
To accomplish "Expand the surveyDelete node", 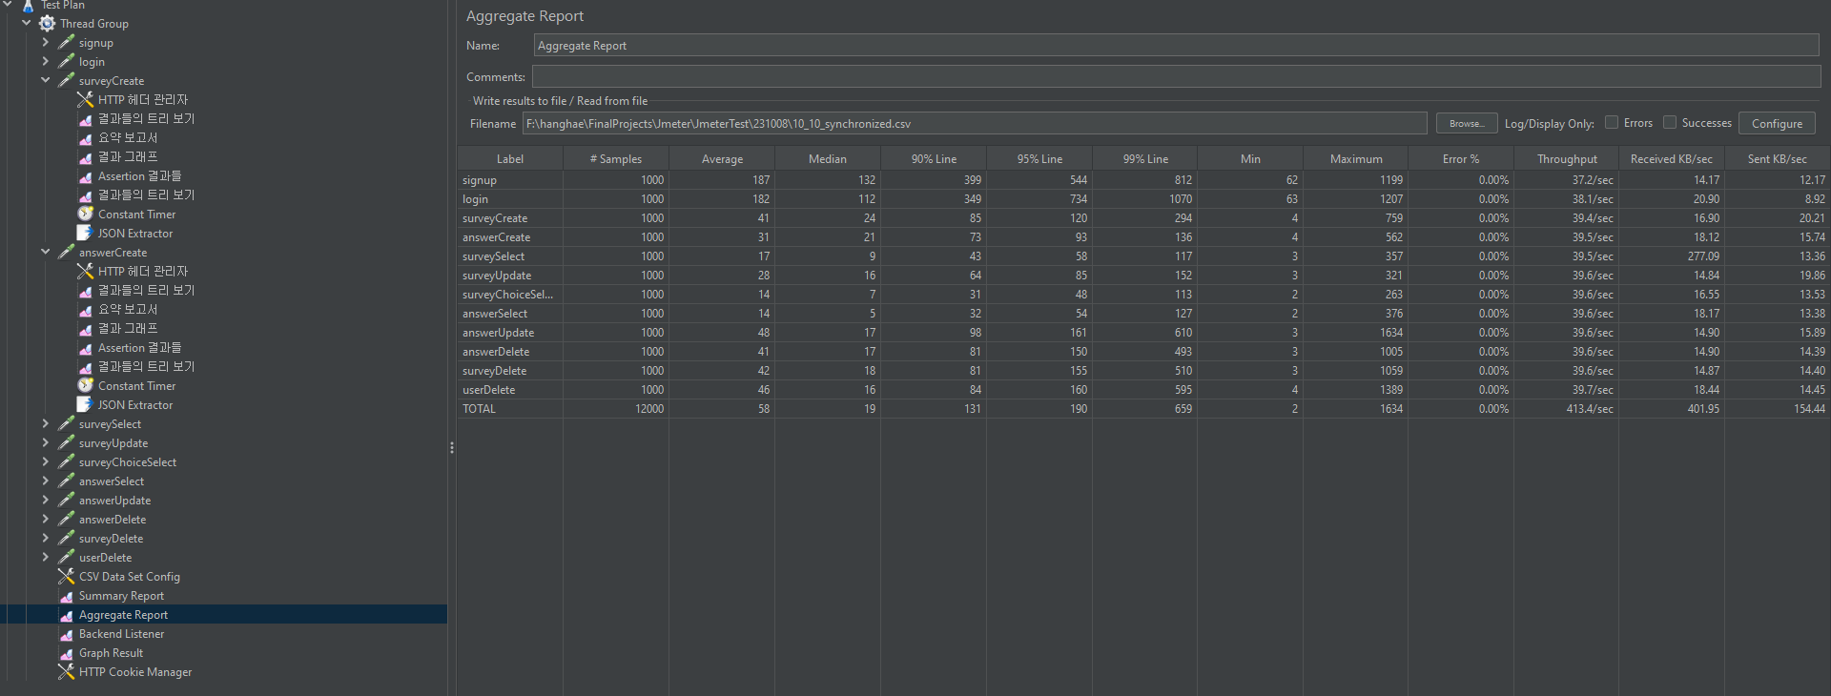I will click(45, 538).
